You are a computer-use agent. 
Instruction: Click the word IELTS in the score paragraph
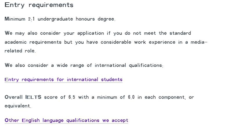(x=33, y=97)
